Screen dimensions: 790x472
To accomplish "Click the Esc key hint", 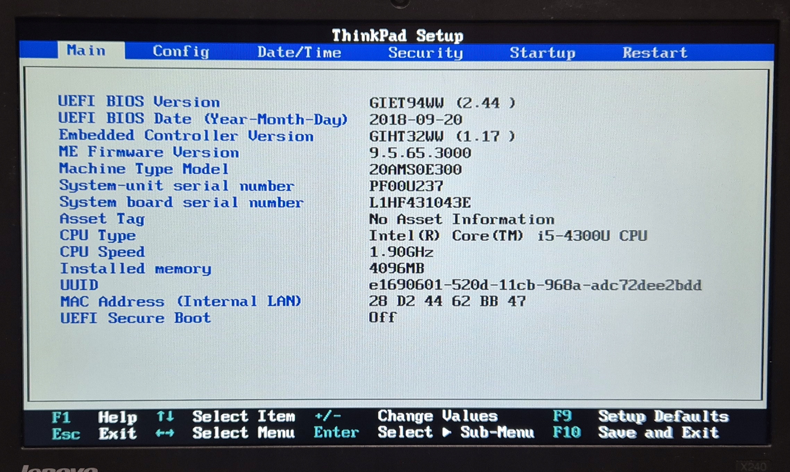I will (66, 434).
